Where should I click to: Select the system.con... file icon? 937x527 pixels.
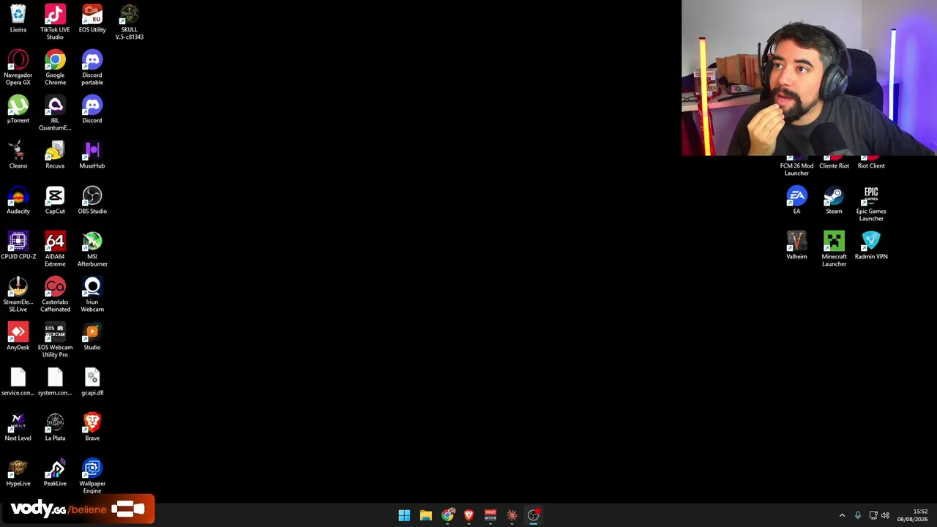pos(55,378)
